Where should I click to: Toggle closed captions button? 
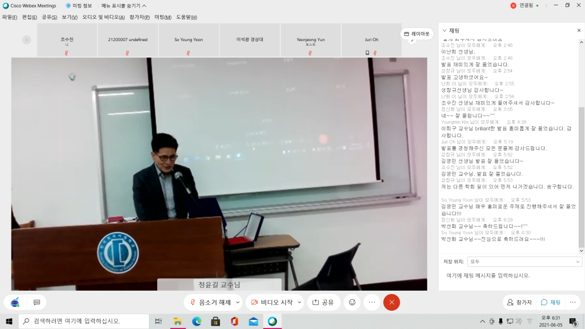(x=37, y=302)
